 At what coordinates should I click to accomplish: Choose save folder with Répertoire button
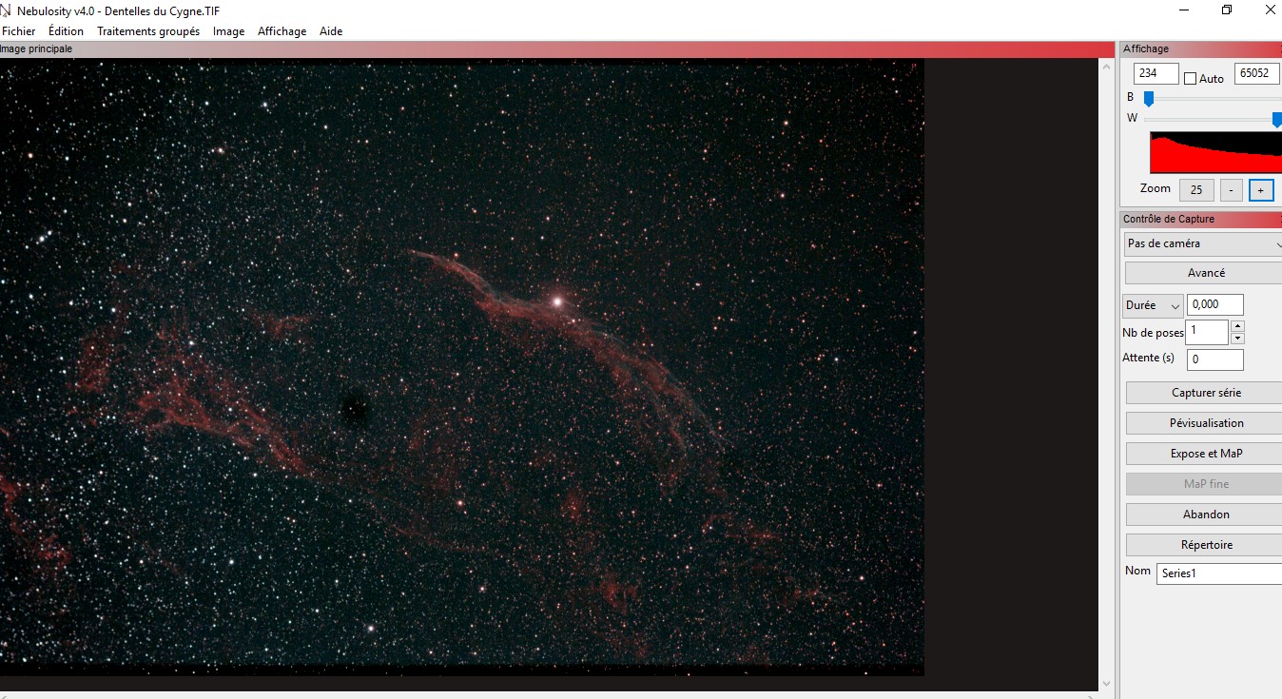(1205, 545)
